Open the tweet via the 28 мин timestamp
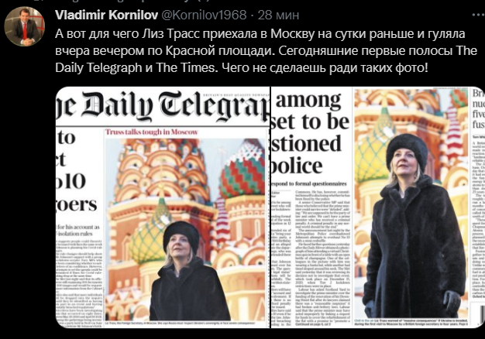Screen dimensions: 485x339 278,15
